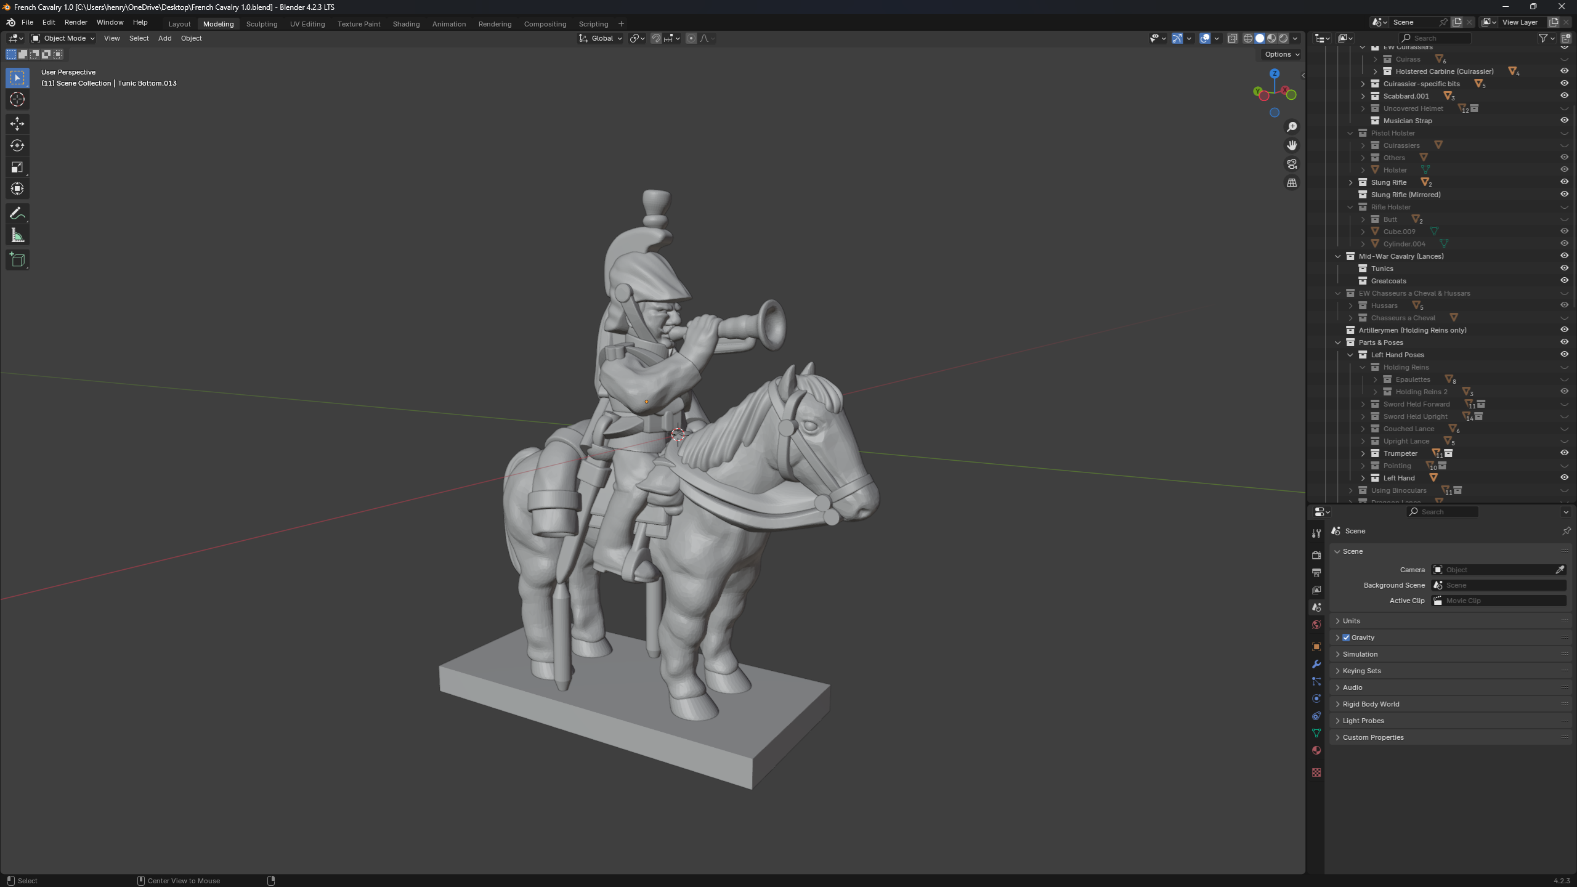Select the Cursor tool in toolbar
The height and width of the screenshot is (887, 1577).
[x=17, y=100]
